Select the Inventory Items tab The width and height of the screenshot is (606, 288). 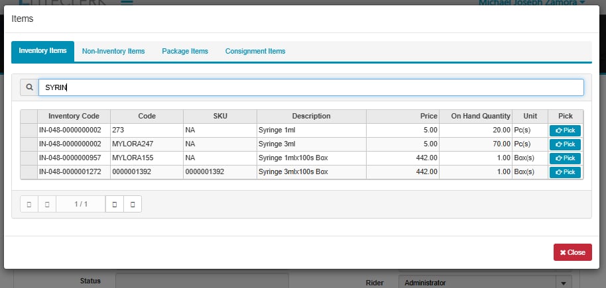[42, 51]
